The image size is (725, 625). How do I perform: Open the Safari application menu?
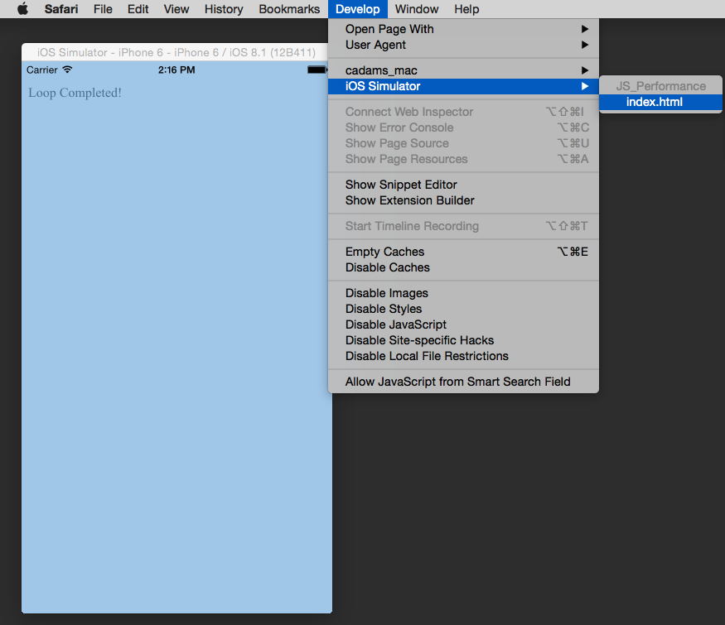pyautogui.click(x=61, y=9)
